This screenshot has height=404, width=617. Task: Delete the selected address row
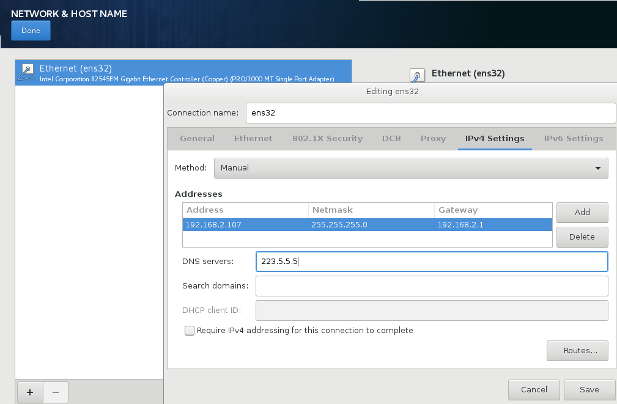click(x=582, y=237)
